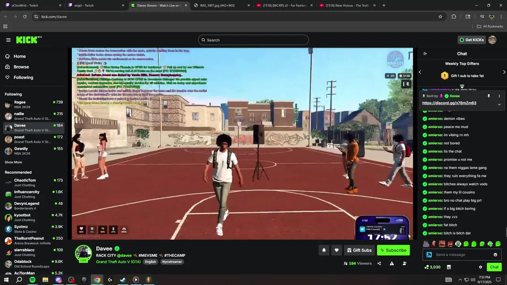This screenshot has width=507, height=285.
Task: Open system volume control in tray
Action: 472,280
